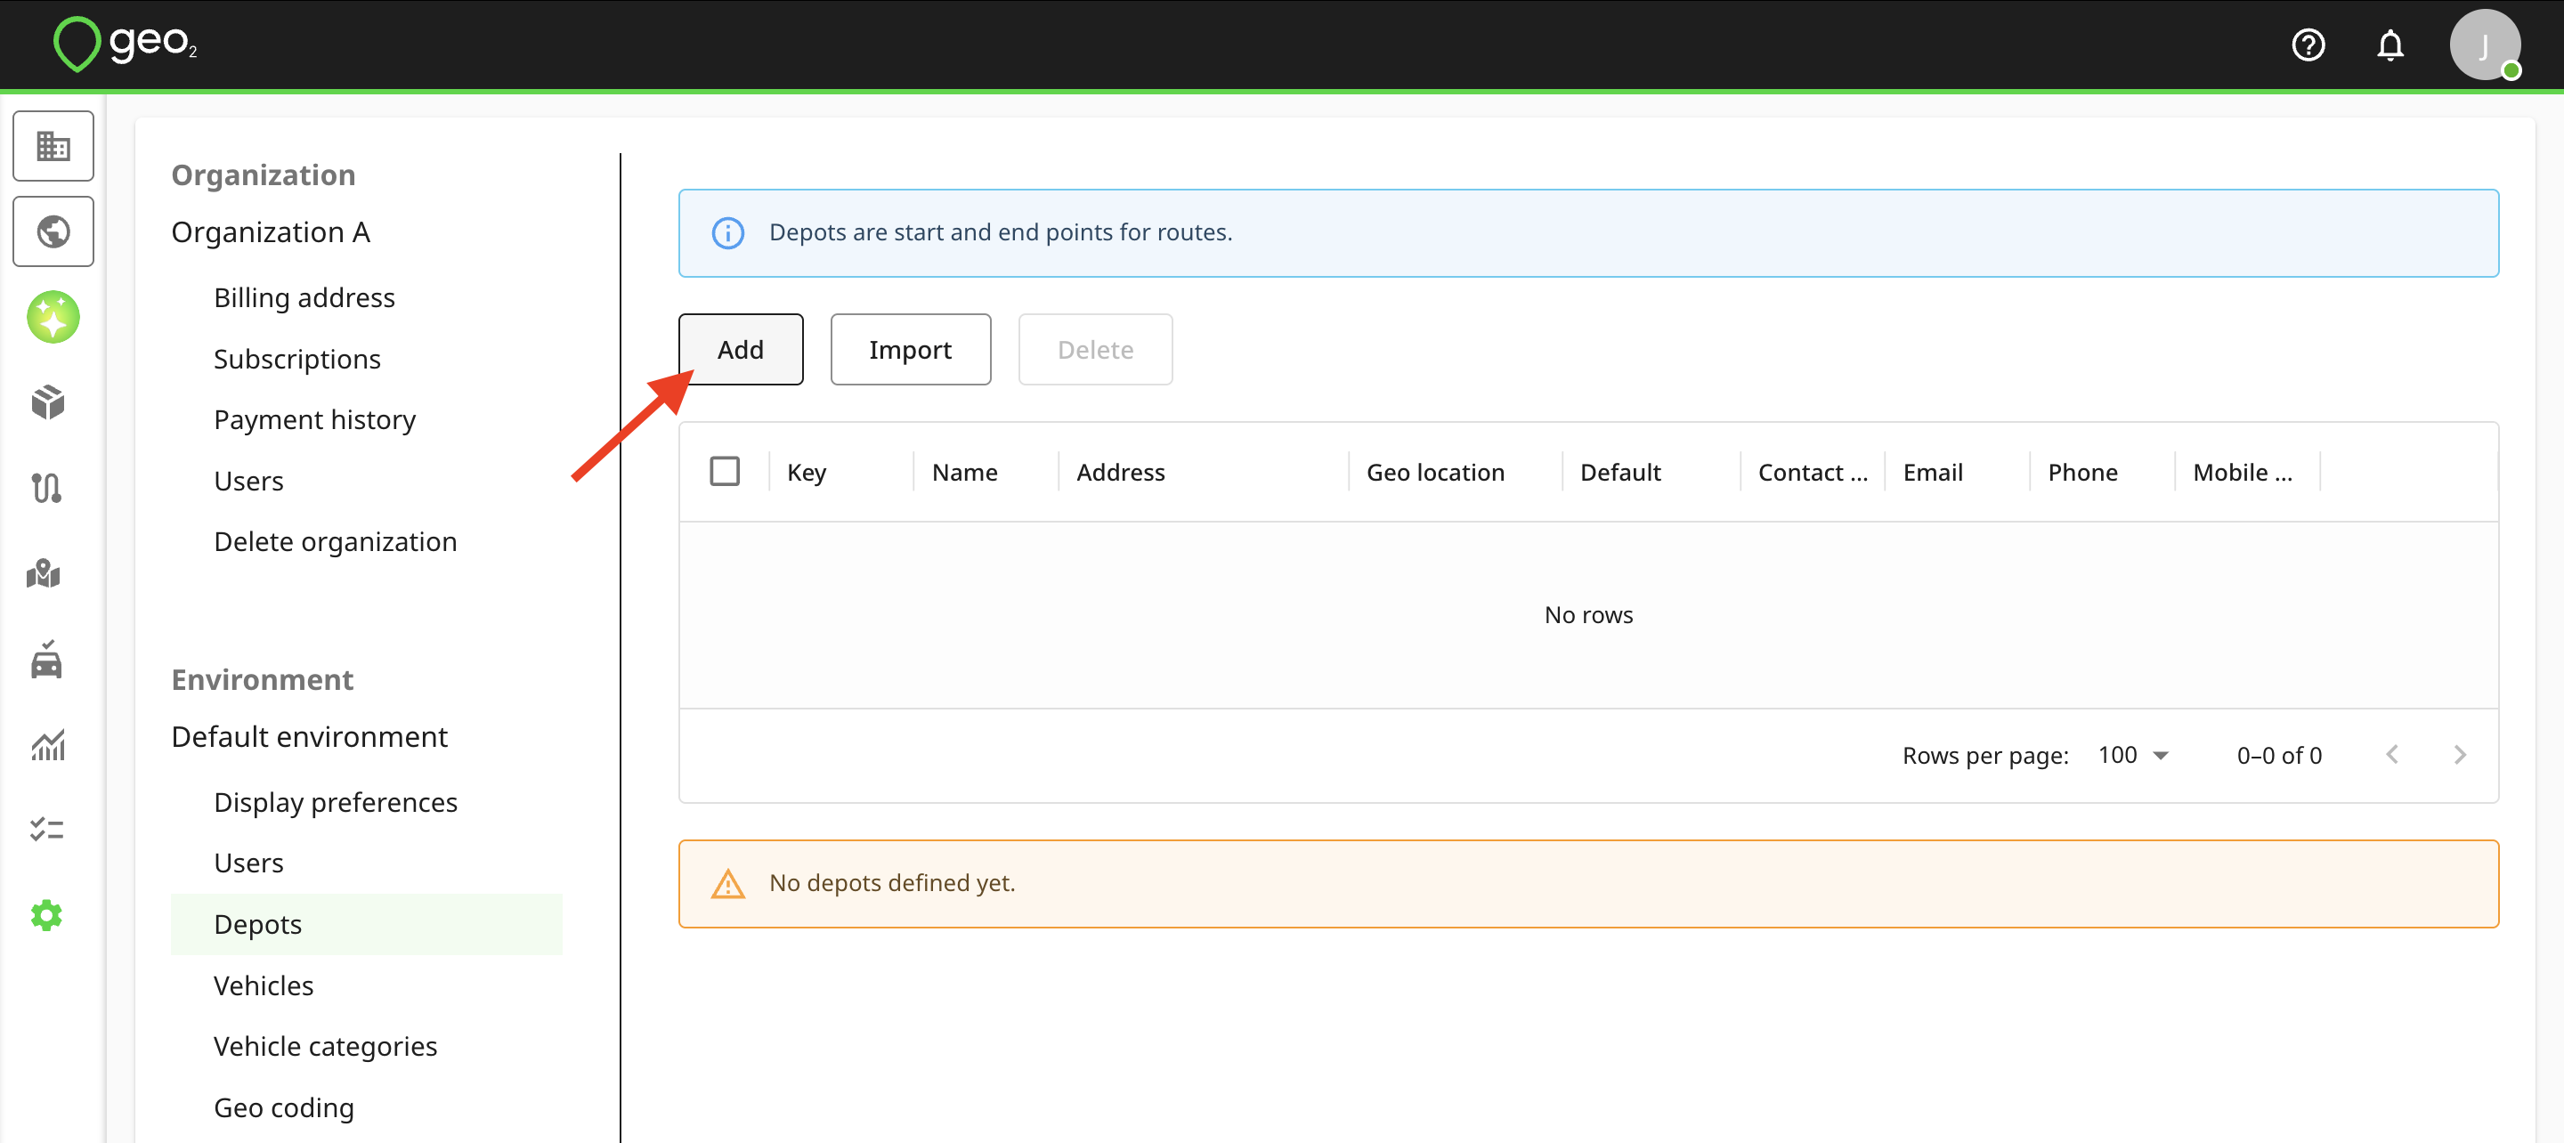Image resolution: width=2564 pixels, height=1143 pixels.
Task: Open Delete organization page
Action: point(336,541)
